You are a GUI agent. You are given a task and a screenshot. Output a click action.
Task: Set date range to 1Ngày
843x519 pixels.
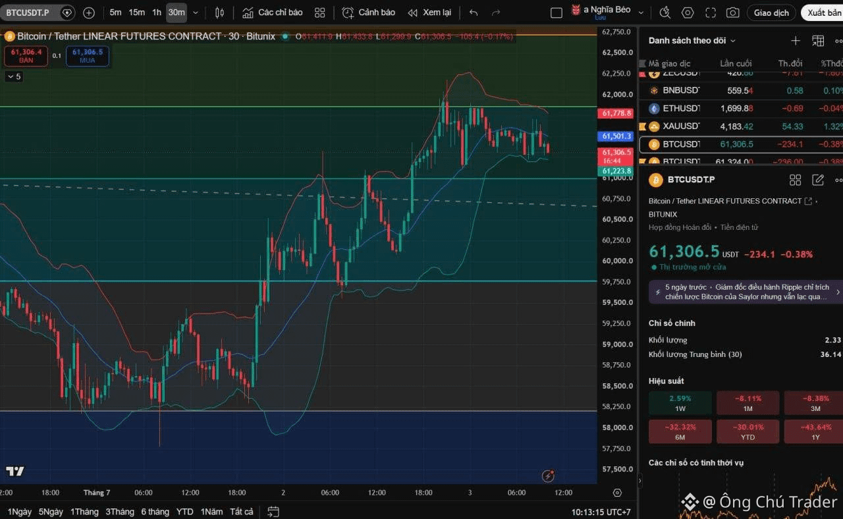pos(19,512)
